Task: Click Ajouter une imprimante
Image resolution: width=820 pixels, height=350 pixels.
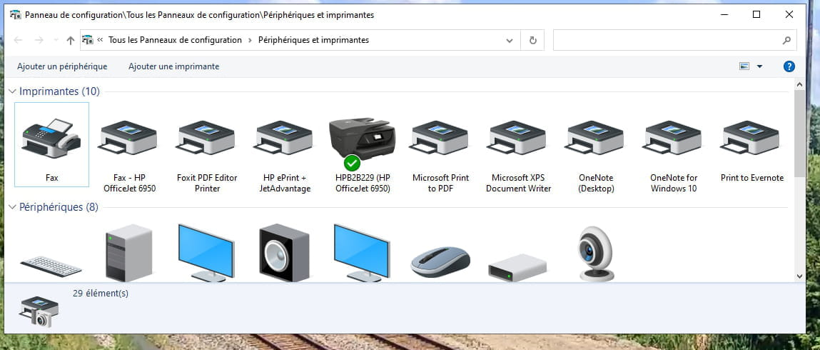Action: coord(173,66)
